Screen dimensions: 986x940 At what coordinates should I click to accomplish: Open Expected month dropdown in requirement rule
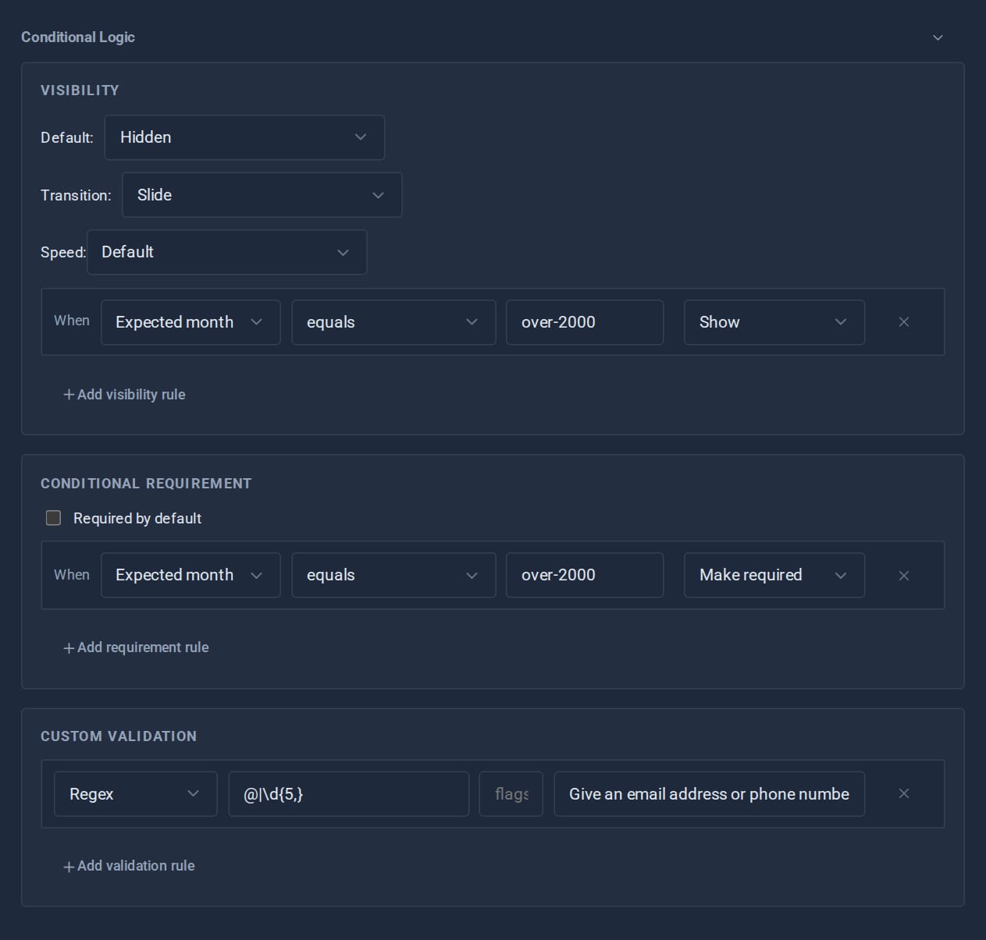tap(190, 575)
